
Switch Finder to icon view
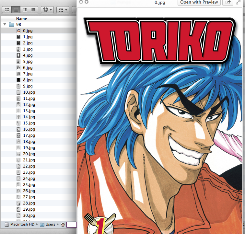pyautogui.click(x=7, y=10)
